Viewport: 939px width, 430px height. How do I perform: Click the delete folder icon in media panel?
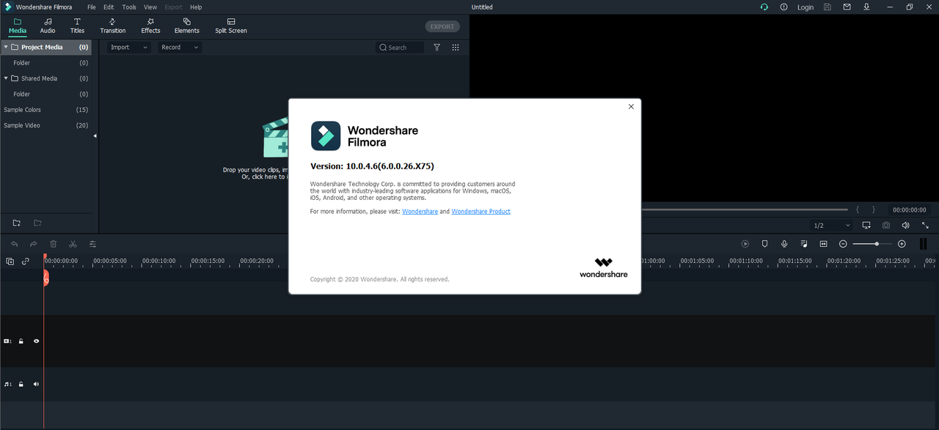[x=37, y=223]
